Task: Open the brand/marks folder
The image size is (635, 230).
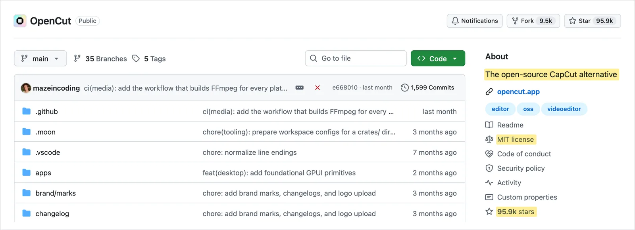Action: (56, 193)
